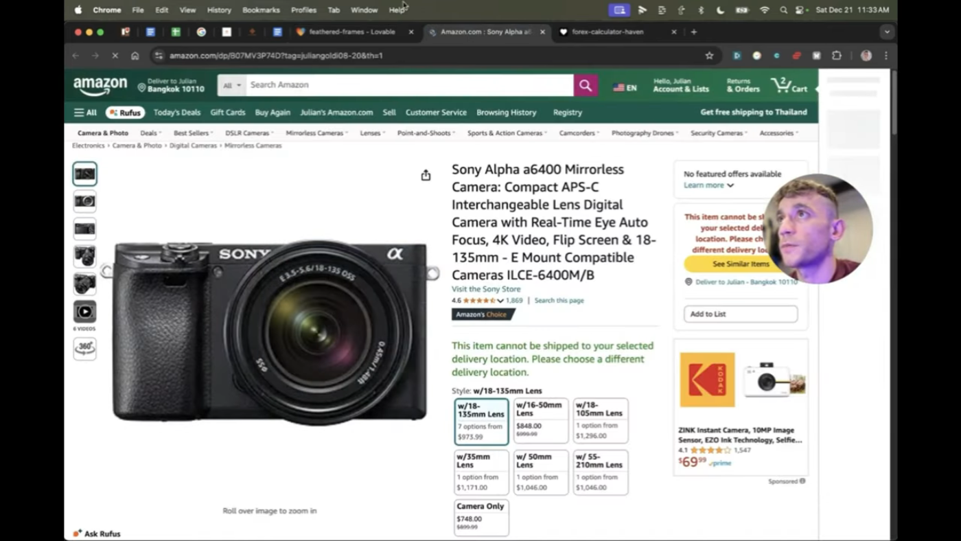Click the share icon above product image
The width and height of the screenshot is (961, 541).
[426, 175]
